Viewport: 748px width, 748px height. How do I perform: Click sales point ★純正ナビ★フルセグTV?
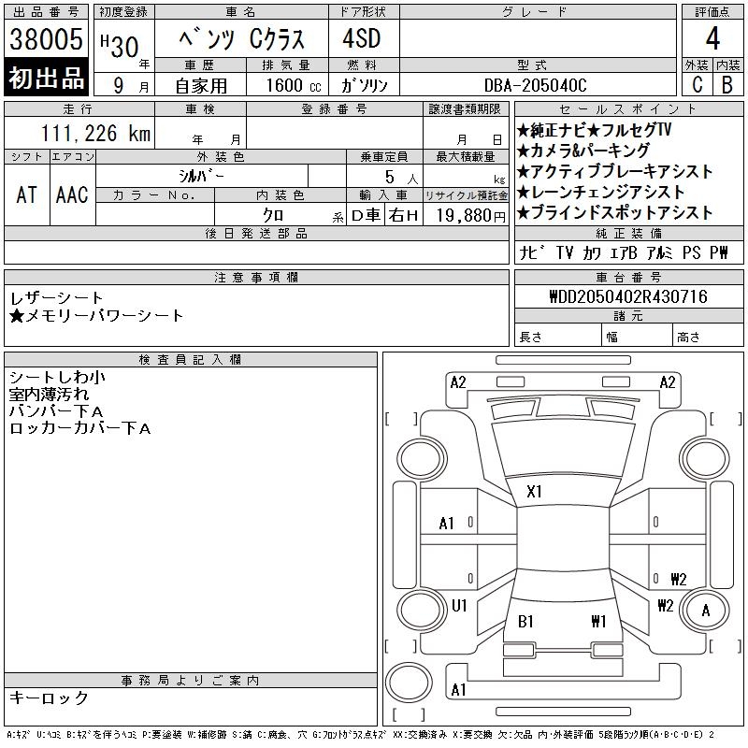[594, 130]
